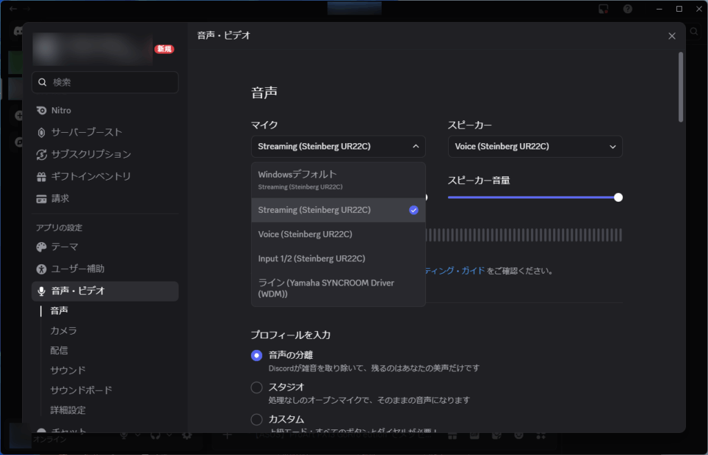
Task: Select スタジオ input profile
Action: 257,387
